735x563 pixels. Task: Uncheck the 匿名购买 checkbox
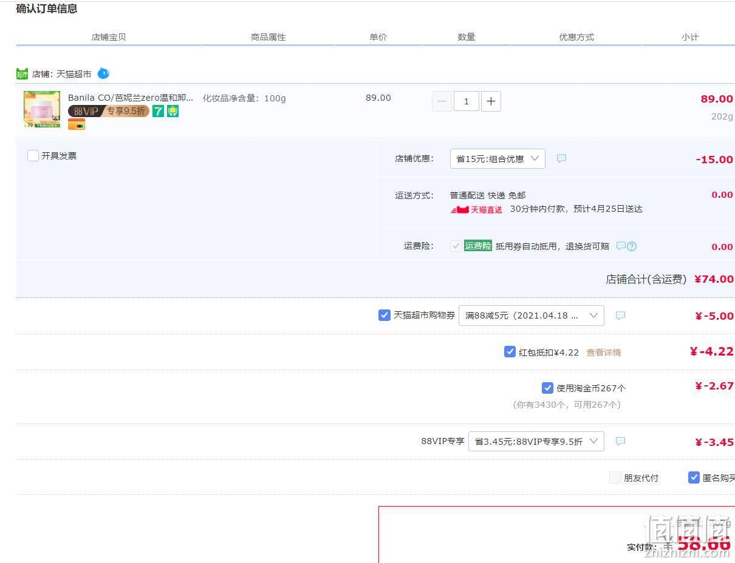(x=694, y=477)
